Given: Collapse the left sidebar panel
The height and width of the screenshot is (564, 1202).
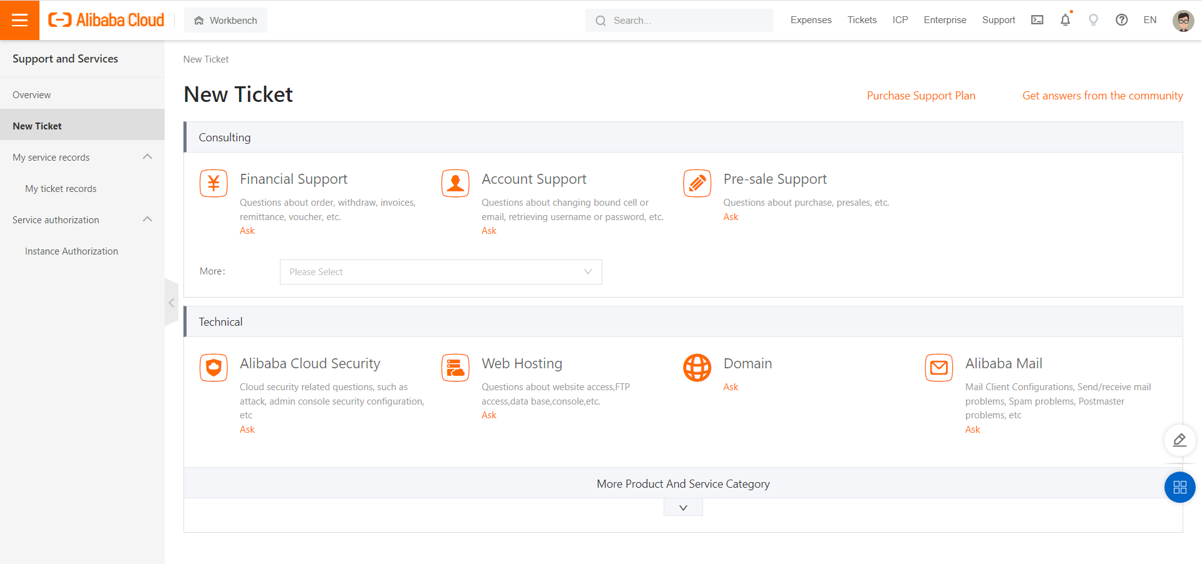Looking at the screenshot, I should (x=172, y=303).
